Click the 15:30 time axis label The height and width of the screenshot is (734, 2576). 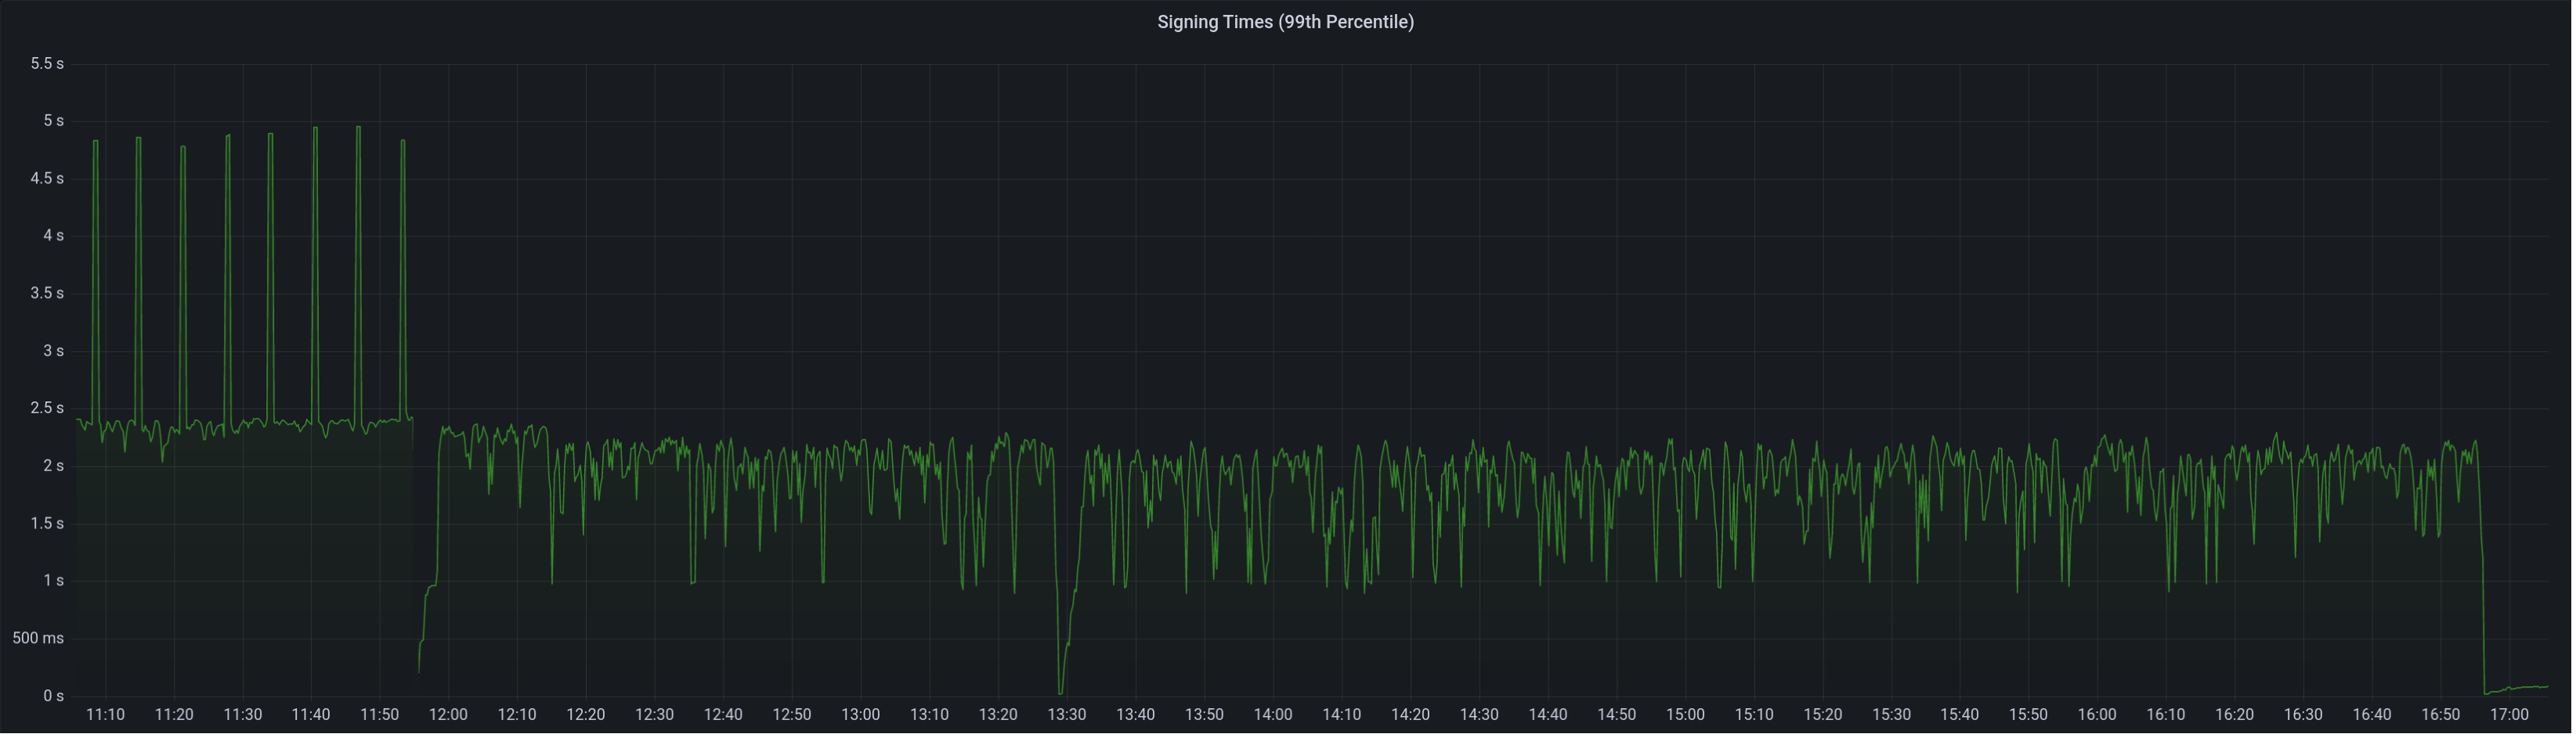point(1891,715)
